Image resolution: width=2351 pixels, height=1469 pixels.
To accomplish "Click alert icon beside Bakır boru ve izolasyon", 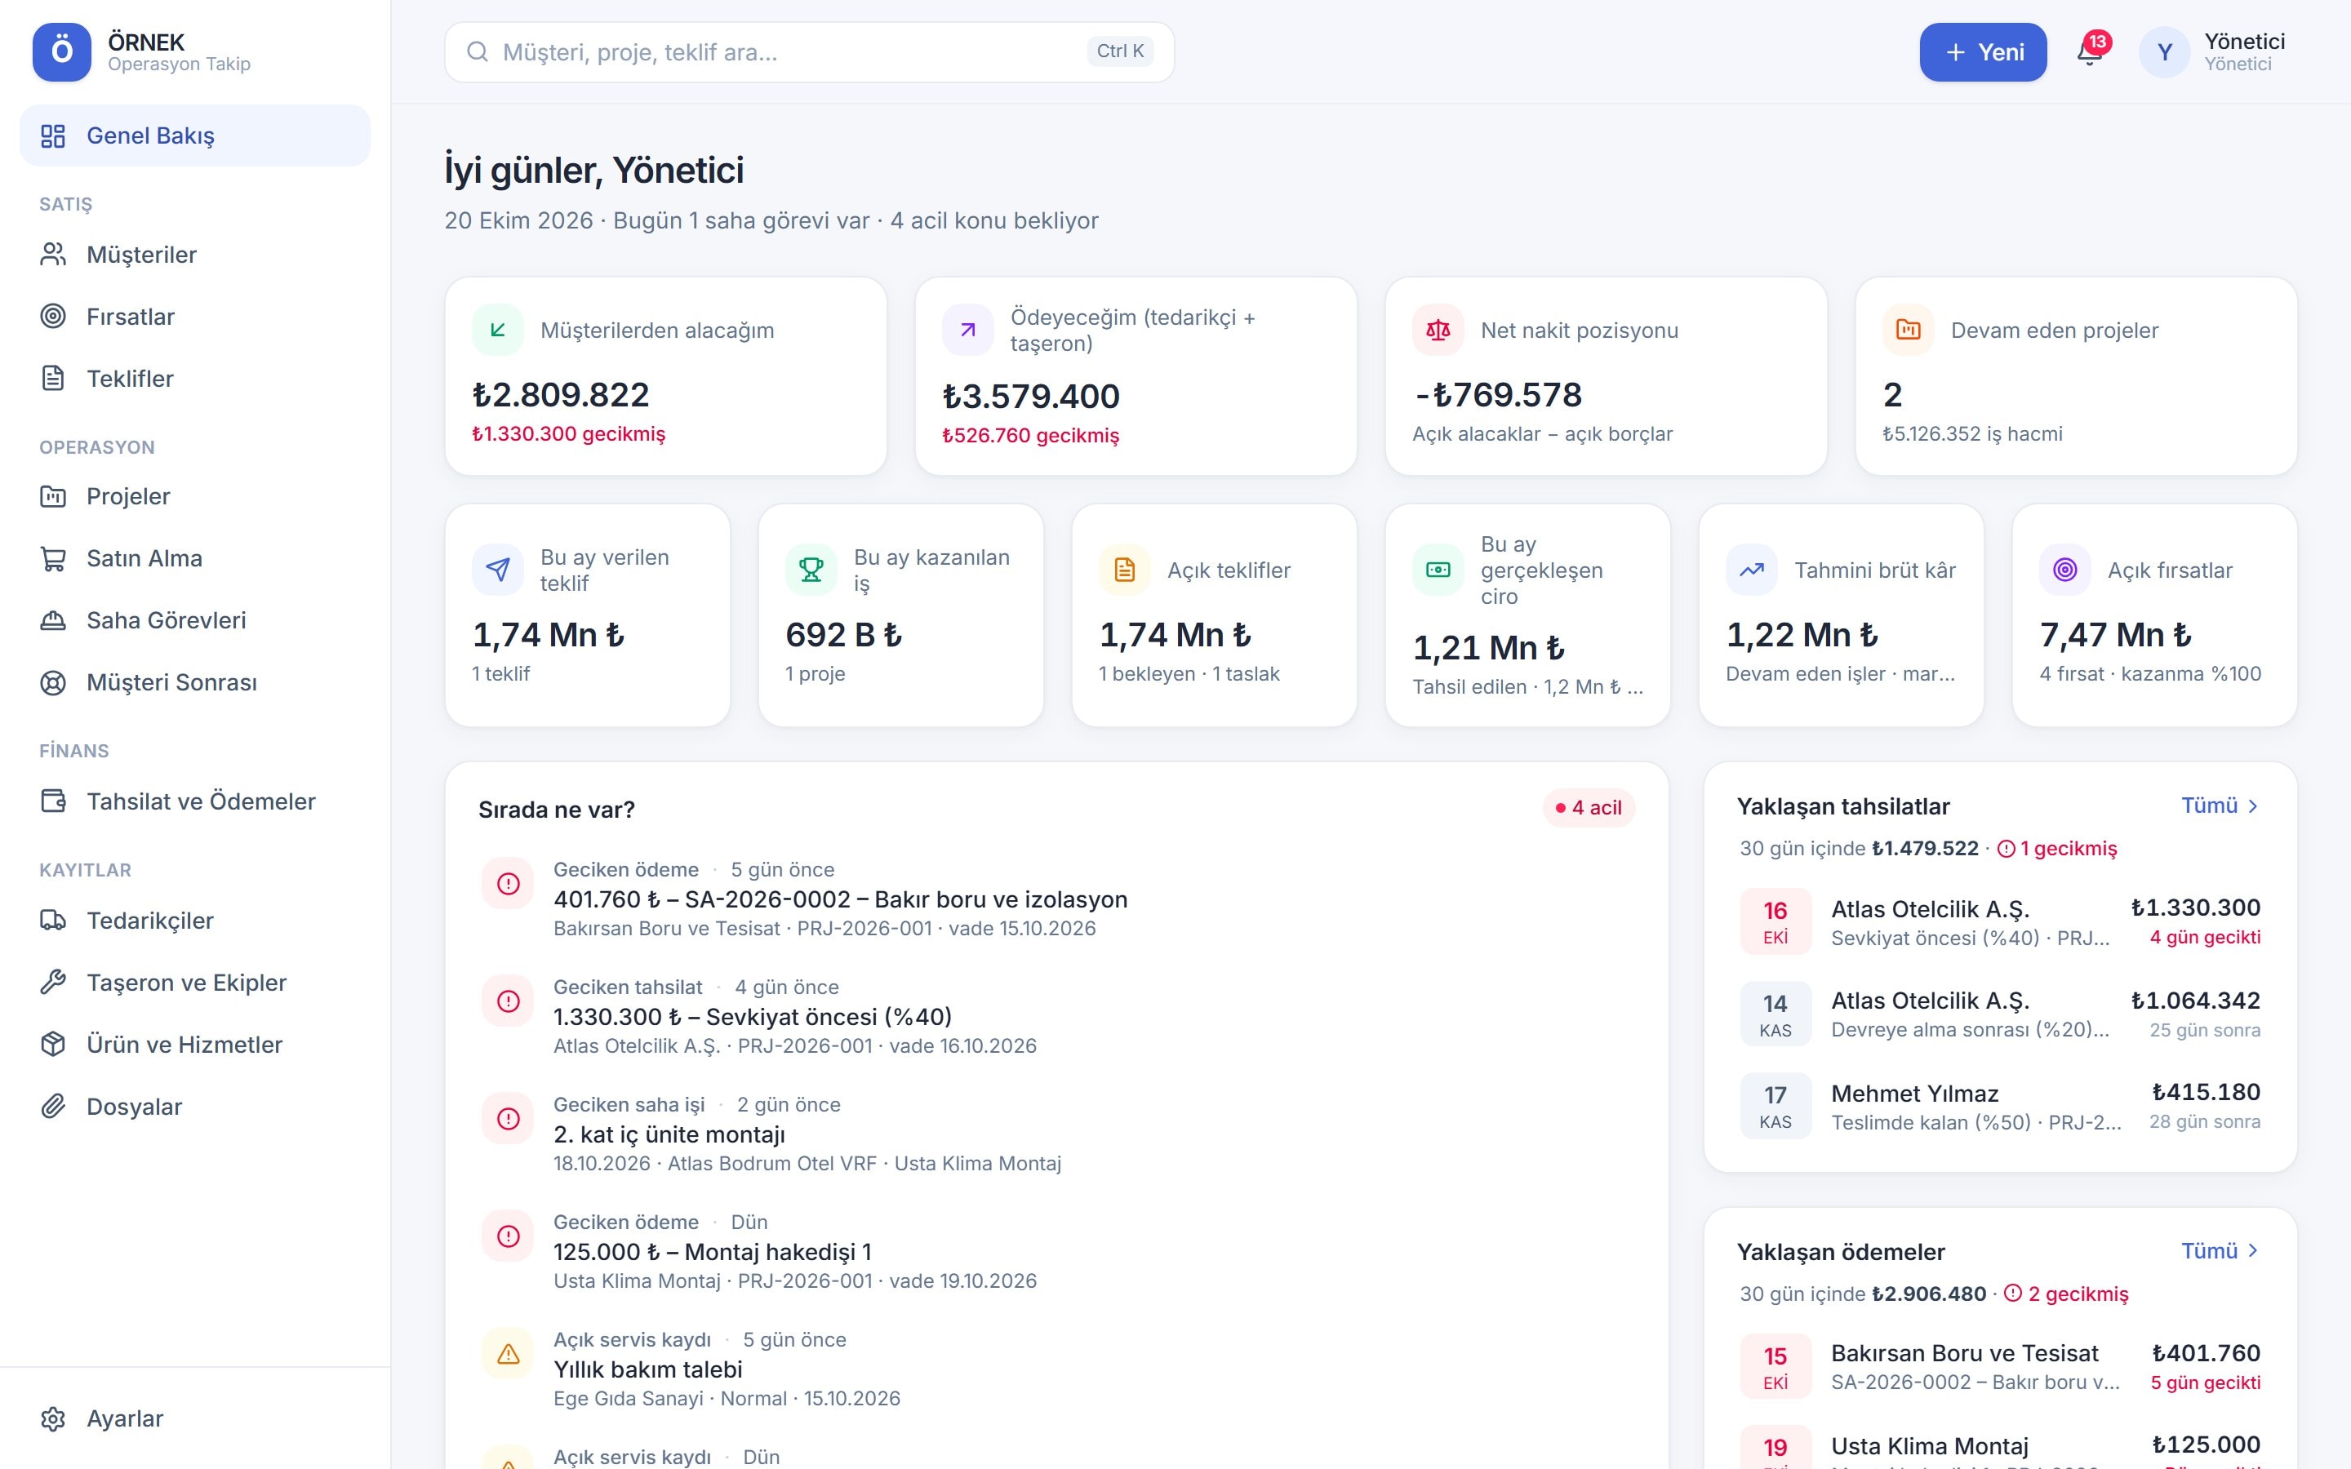I will 508,883.
